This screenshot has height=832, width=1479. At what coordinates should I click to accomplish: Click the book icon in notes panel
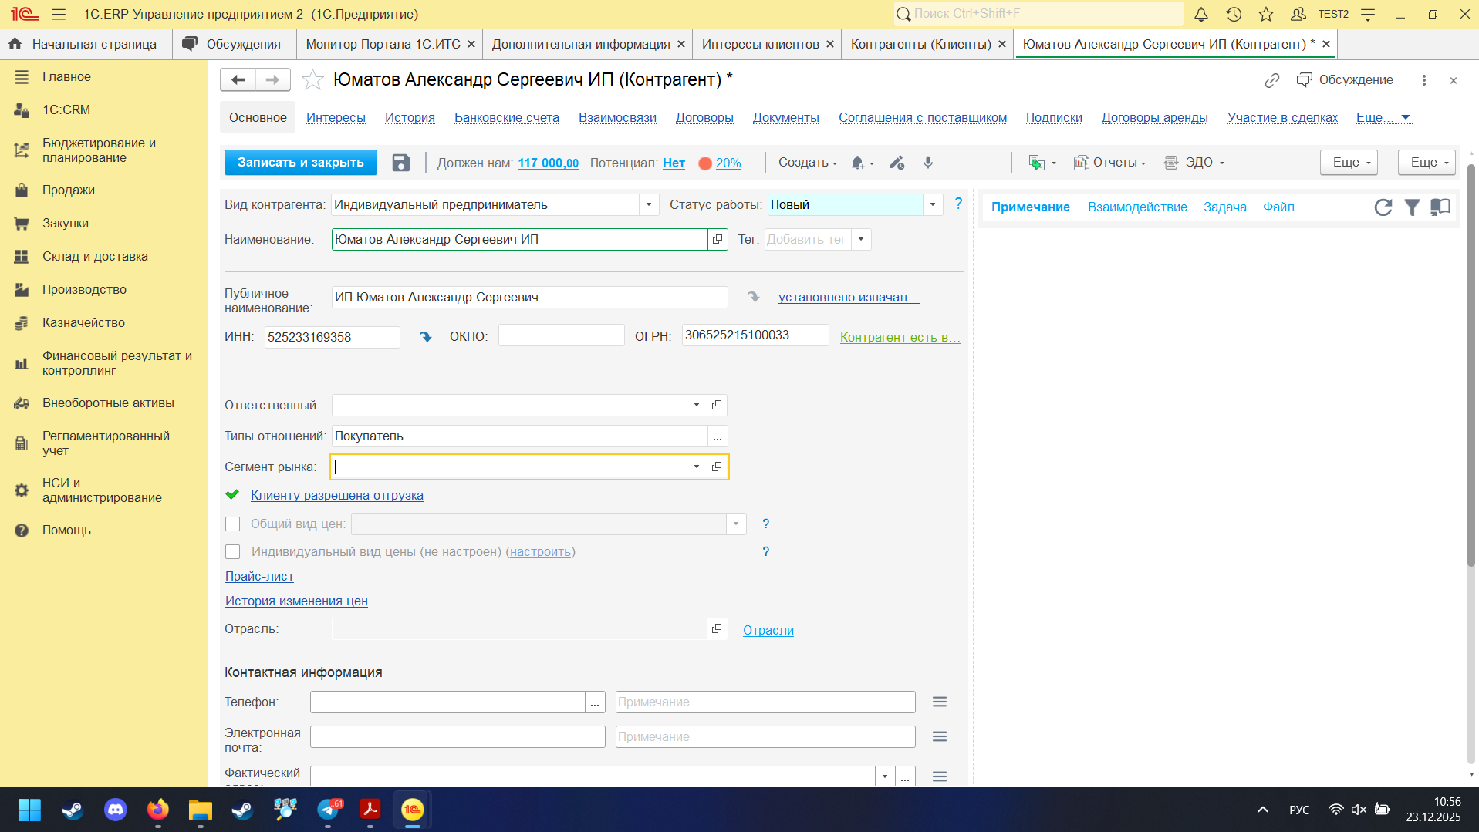[1440, 207]
